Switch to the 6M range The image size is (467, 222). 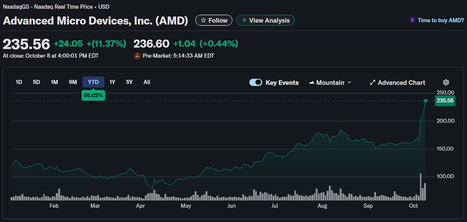[x=73, y=82]
